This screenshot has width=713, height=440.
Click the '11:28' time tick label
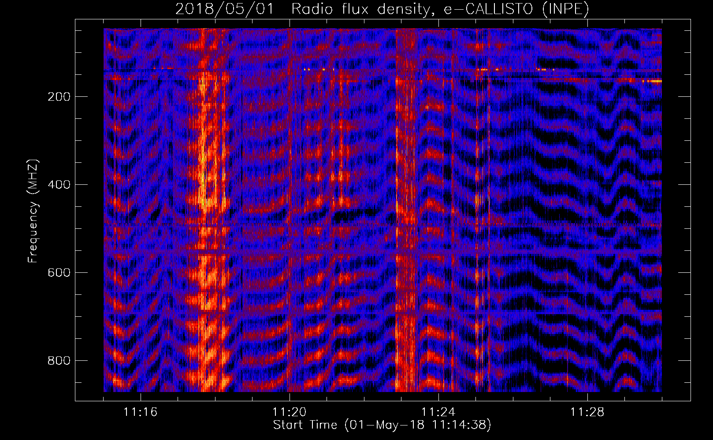click(587, 412)
